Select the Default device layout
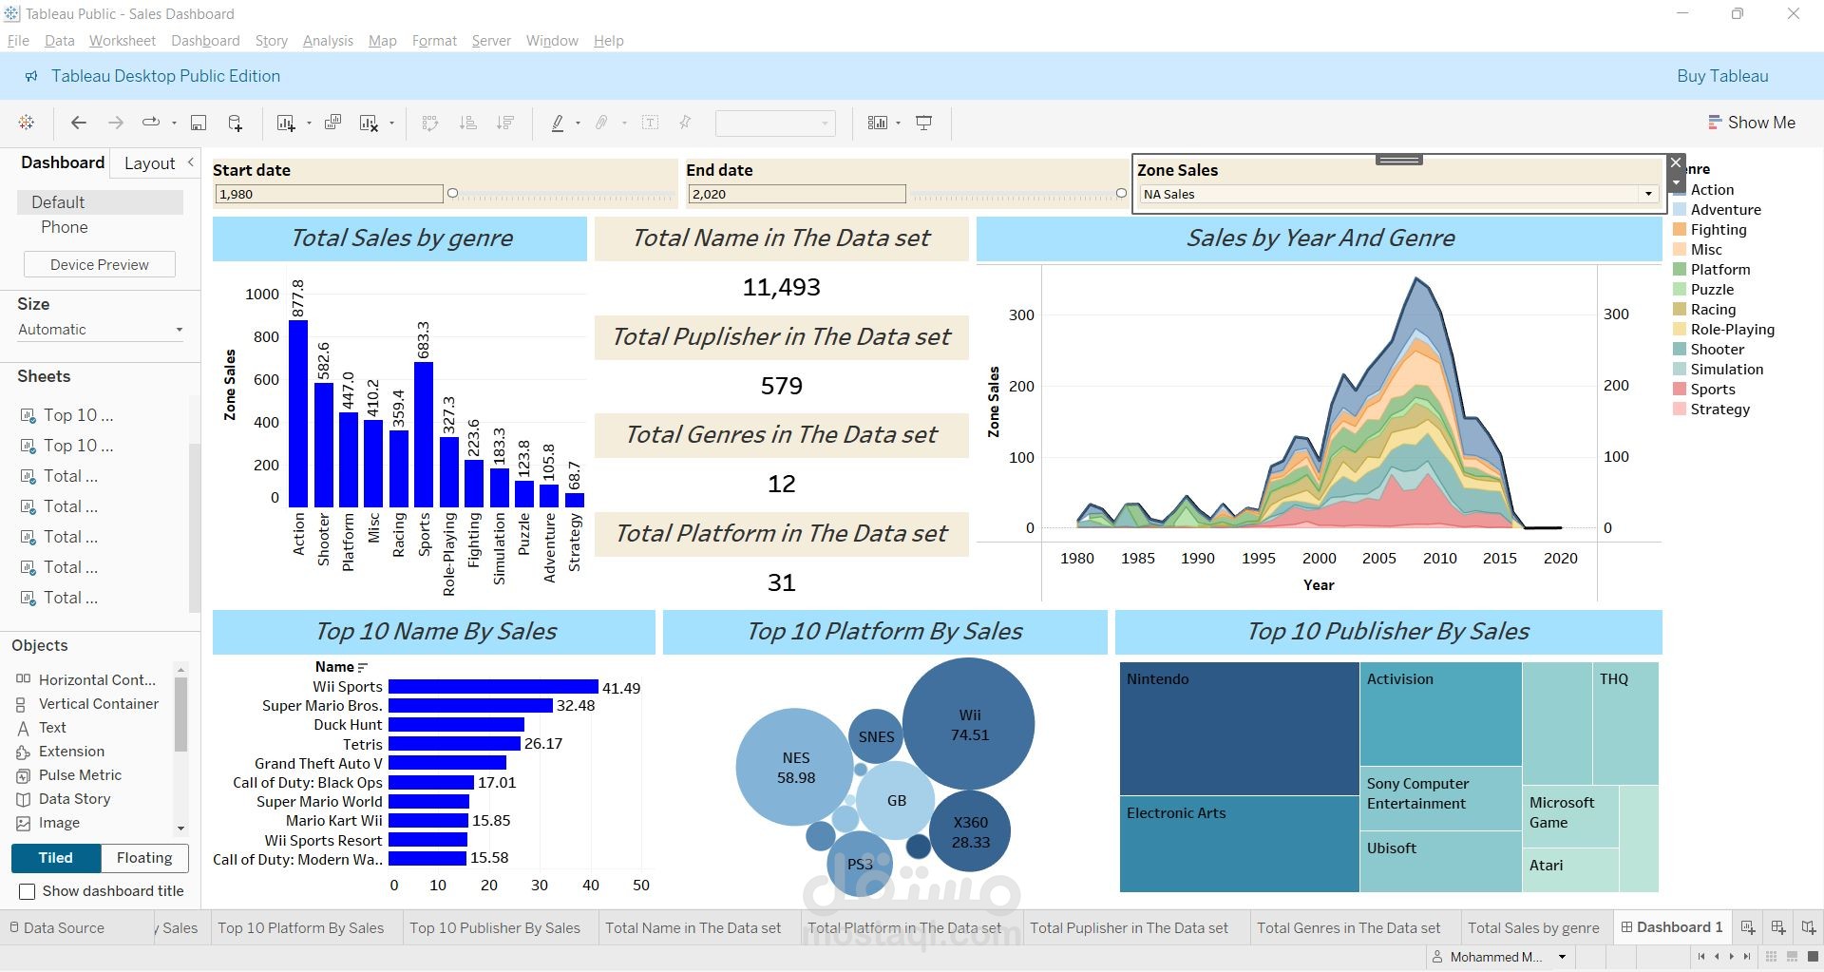This screenshot has width=1824, height=972. 100,202
